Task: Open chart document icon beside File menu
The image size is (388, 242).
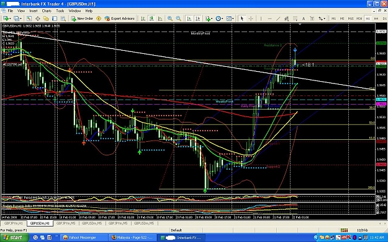Action: 4,11
